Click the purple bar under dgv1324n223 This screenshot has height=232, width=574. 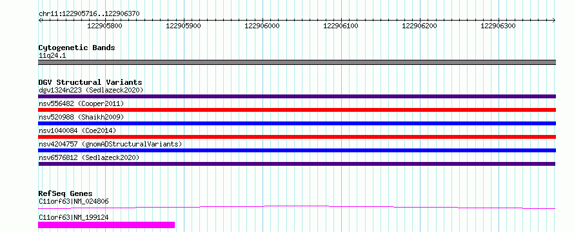297,96
